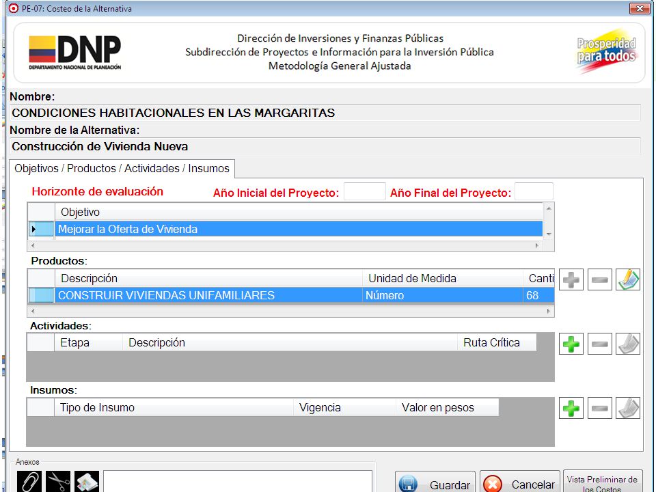Viewport: 656px width, 492px height.
Task: Click the Vigencia column header
Action: (x=344, y=407)
